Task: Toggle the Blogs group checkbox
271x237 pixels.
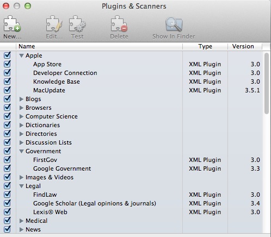Action: tap(7, 99)
